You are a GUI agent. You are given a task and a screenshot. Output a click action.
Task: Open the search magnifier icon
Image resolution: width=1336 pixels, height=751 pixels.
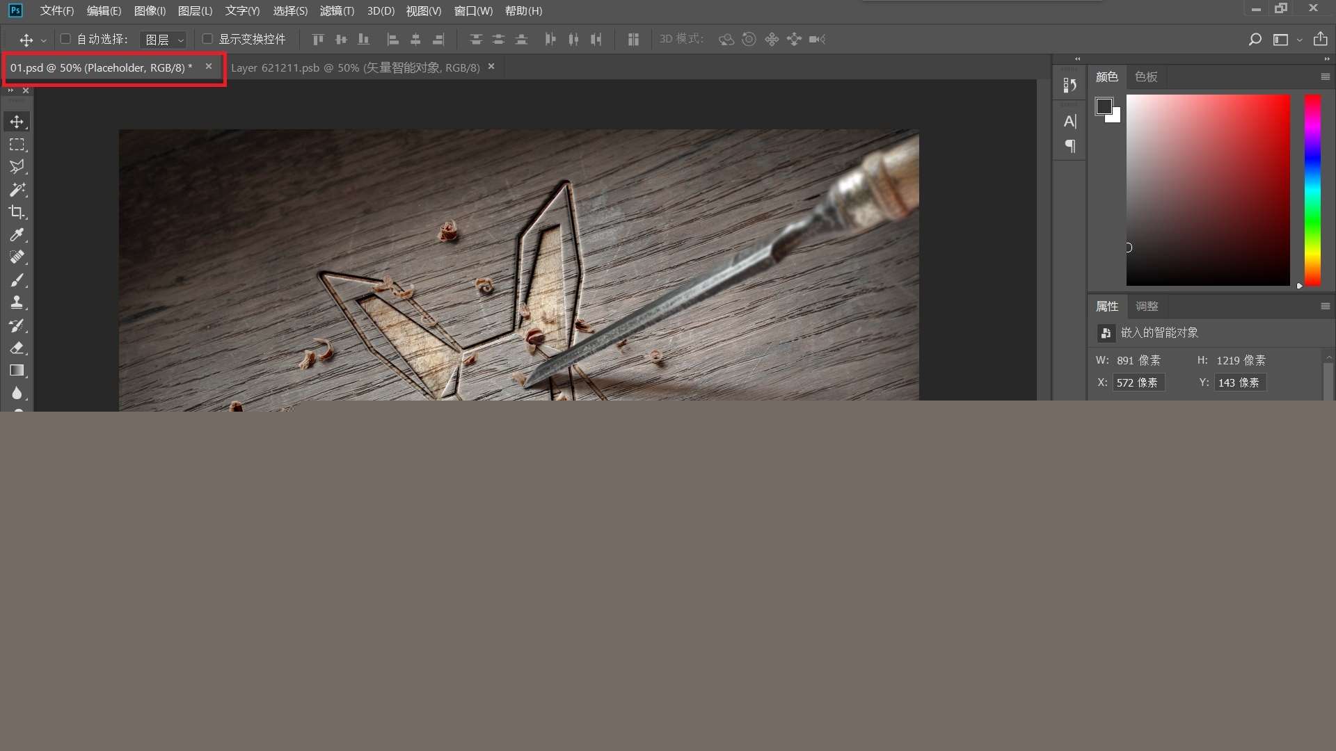point(1255,40)
